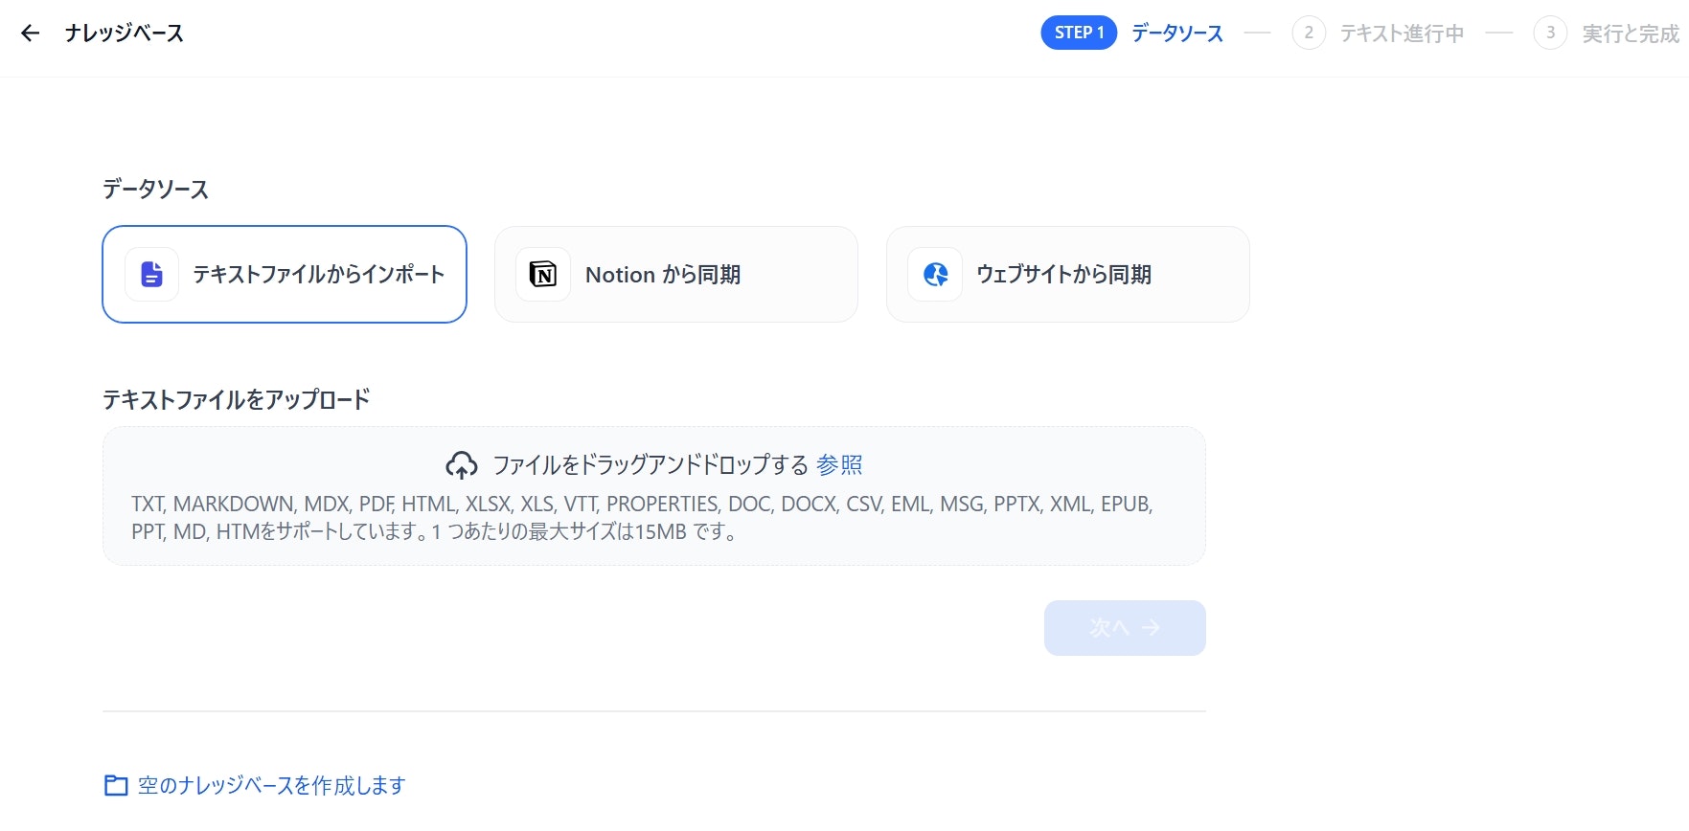Click ファイルをドラッグアンドドロップする text
1689x831 pixels.
coord(650,465)
